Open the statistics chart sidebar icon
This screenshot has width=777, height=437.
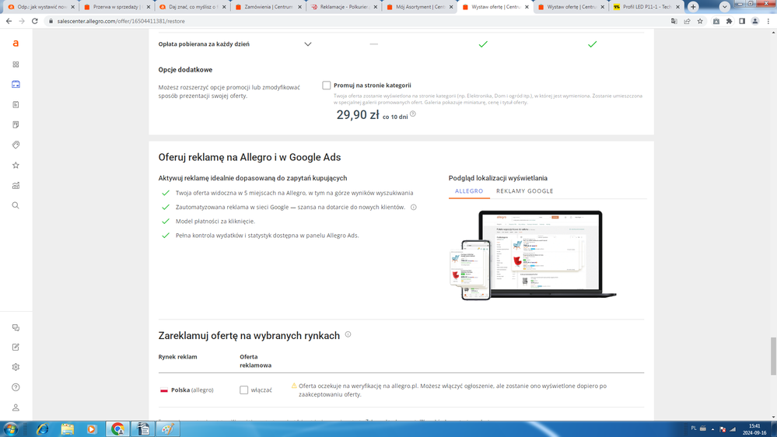(x=16, y=185)
